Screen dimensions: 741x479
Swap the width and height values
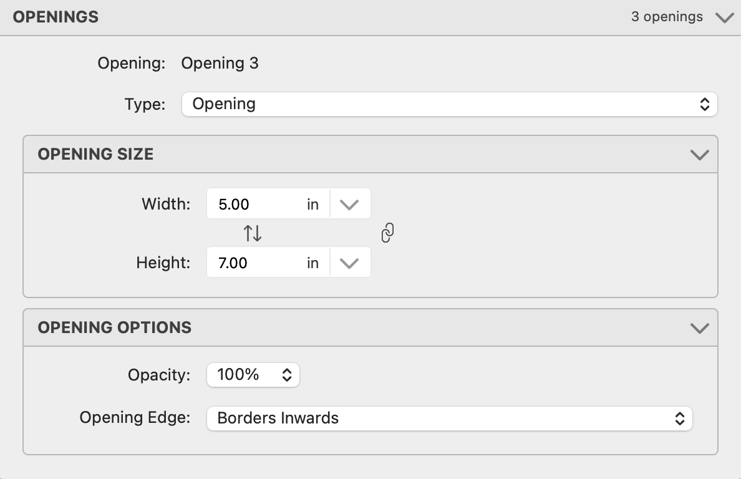pos(253,233)
